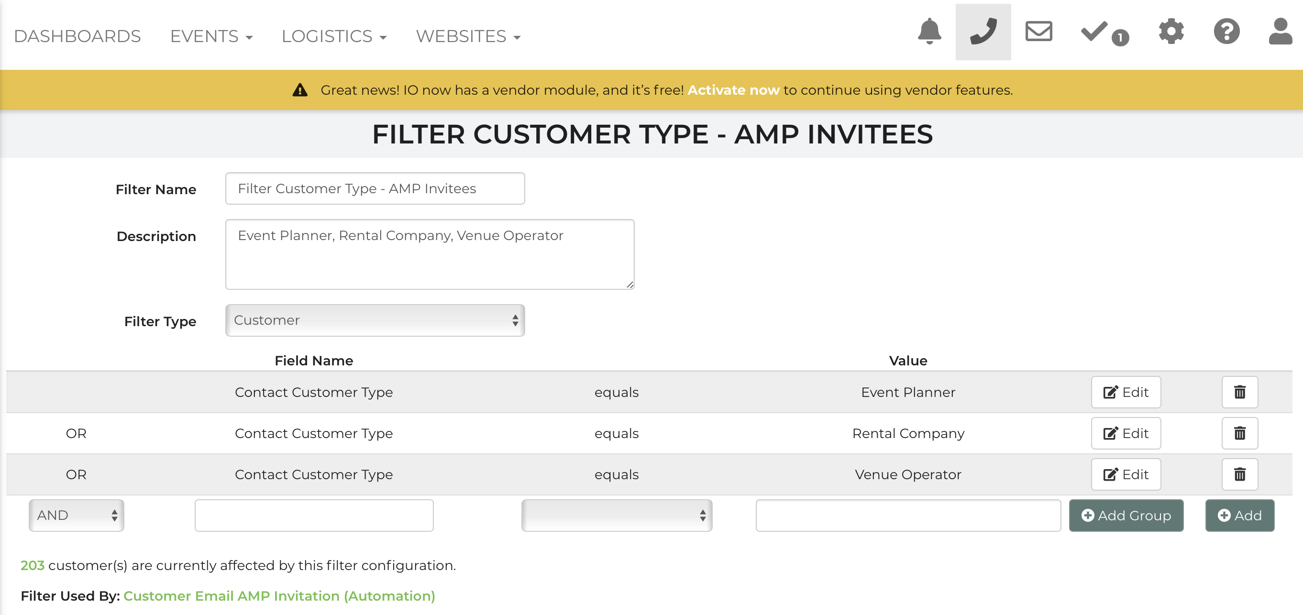1303x615 pixels.
Task: Expand the WEBSITES dropdown menu
Action: (x=468, y=36)
